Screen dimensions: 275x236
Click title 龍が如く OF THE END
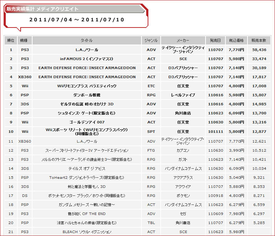(87, 214)
